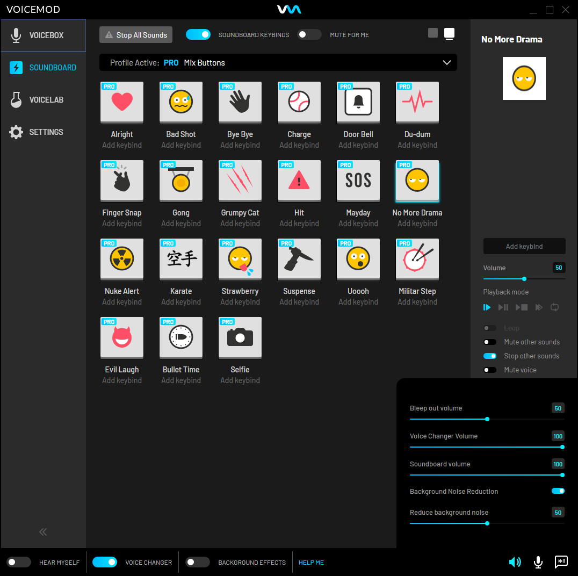Switch to large grid view

(449, 33)
